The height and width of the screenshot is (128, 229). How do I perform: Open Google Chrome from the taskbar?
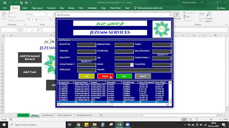click(78, 125)
